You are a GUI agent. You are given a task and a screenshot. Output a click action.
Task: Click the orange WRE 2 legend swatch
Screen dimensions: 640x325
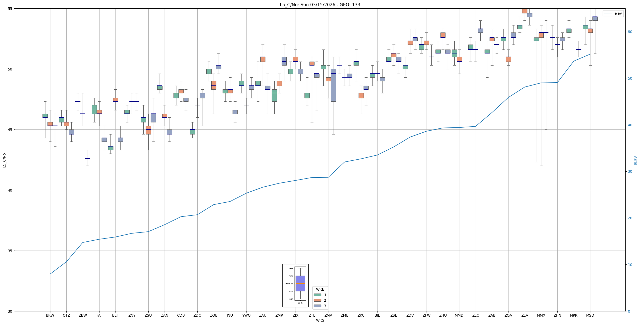[317, 300]
